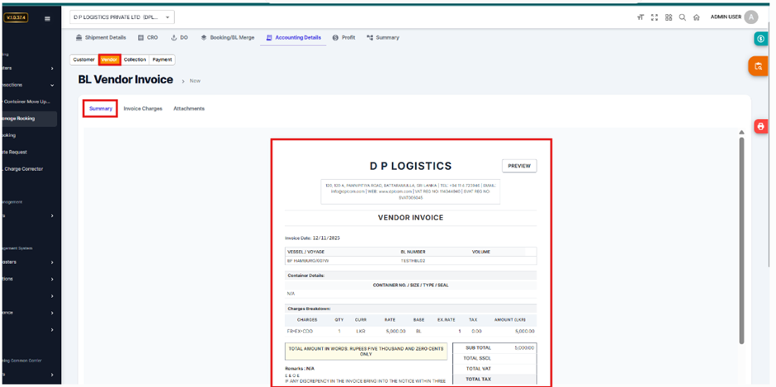This screenshot has width=776, height=387.
Task: Open the apps grid icon in header
Action: pos(669,17)
